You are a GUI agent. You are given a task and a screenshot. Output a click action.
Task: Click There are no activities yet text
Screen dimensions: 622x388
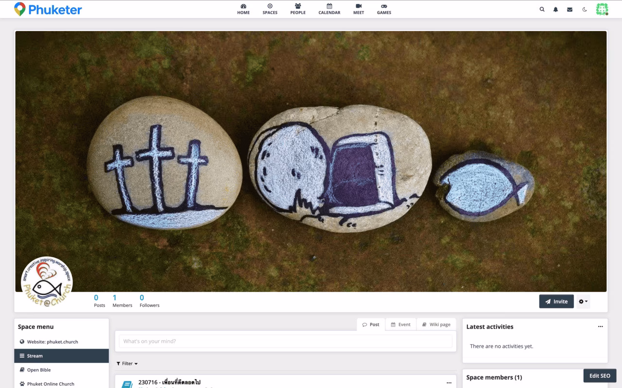[x=501, y=346]
